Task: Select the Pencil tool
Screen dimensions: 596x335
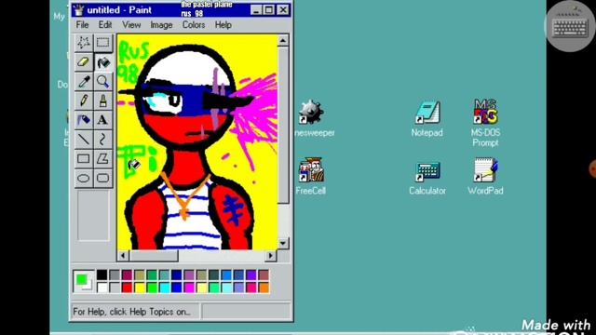Action: pos(84,100)
